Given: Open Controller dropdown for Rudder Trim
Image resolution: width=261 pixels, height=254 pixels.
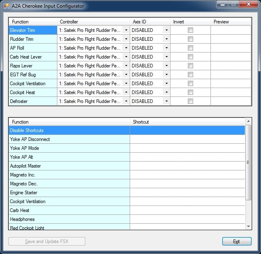Looking at the screenshot, I should click(126, 39).
